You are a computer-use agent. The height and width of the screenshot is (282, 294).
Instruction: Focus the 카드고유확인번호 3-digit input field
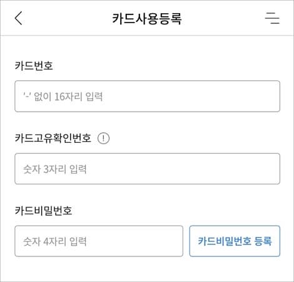click(147, 169)
